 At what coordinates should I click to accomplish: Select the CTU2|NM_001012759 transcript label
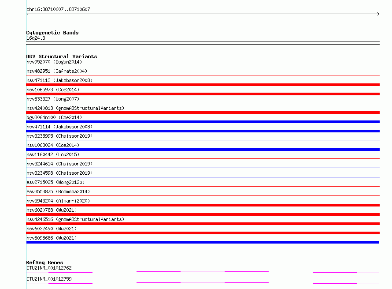pyautogui.click(x=49, y=279)
